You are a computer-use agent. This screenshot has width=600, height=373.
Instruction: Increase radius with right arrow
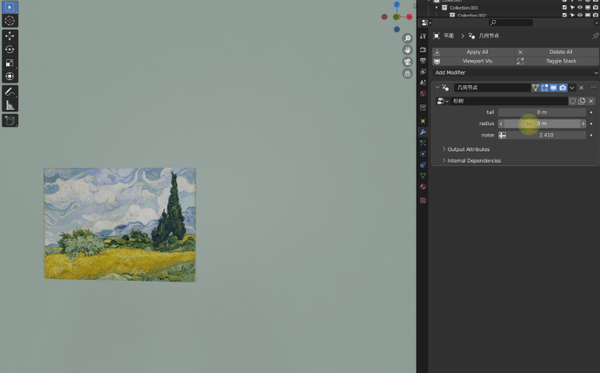[583, 123]
